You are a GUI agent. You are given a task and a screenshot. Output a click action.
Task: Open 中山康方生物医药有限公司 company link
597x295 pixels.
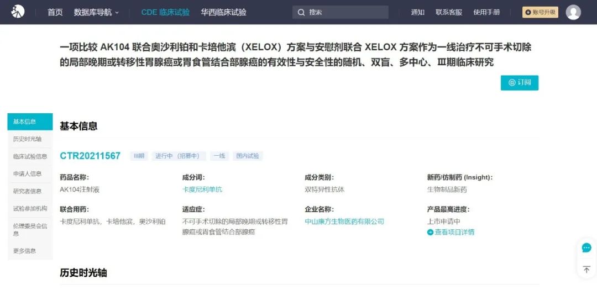click(x=344, y=222)
